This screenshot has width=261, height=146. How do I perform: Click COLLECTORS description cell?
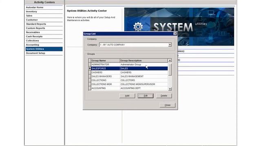[144, 80]
